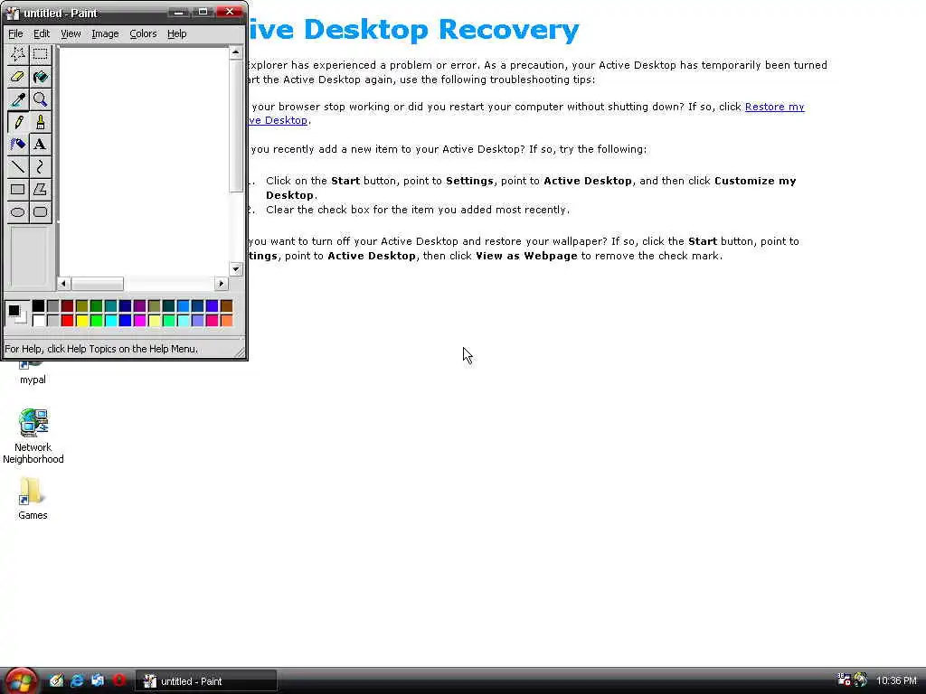The image size is (926, 694).
Task: Select the Airbrush spray can tool
Action: pyautogui.click(x=18, y=145)
